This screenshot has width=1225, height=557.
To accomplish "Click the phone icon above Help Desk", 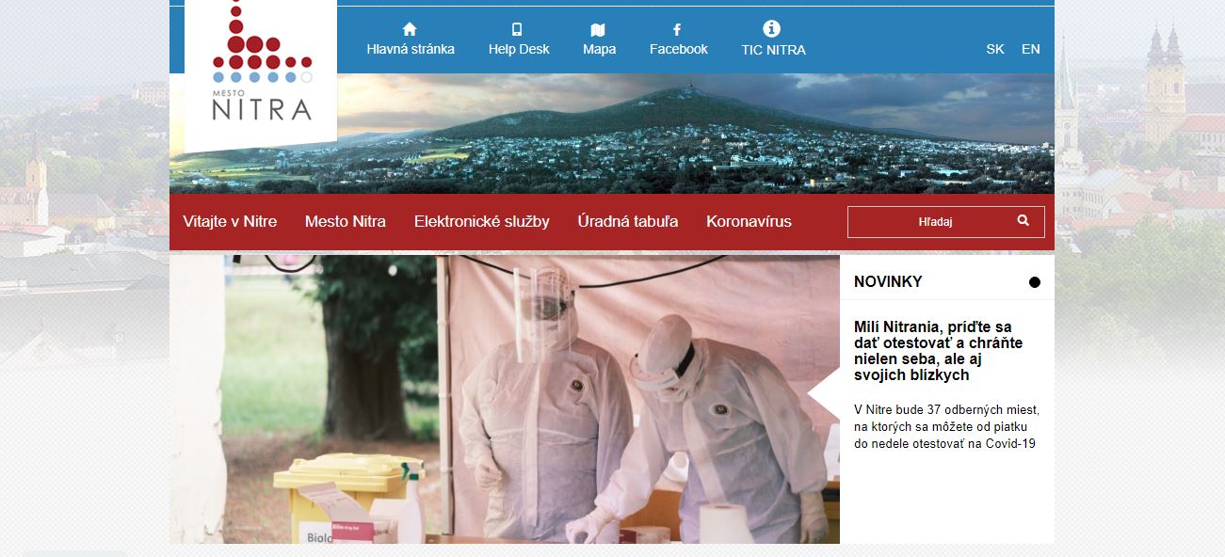I will (518, 29).
